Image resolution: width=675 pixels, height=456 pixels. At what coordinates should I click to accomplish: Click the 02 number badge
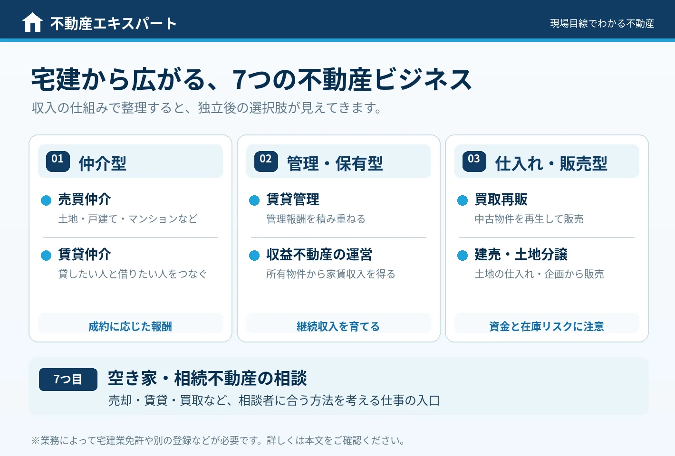266,161
